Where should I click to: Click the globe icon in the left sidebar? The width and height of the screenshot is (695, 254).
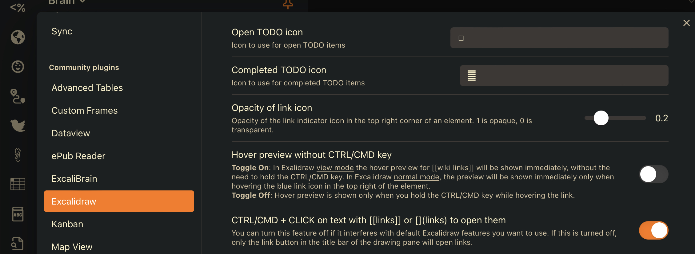[18, 37]
